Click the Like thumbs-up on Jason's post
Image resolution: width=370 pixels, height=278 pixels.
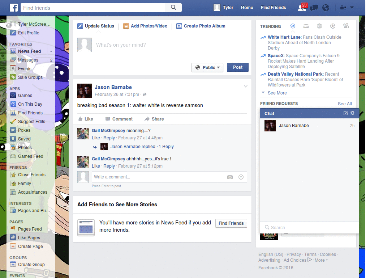pos(85,119)
